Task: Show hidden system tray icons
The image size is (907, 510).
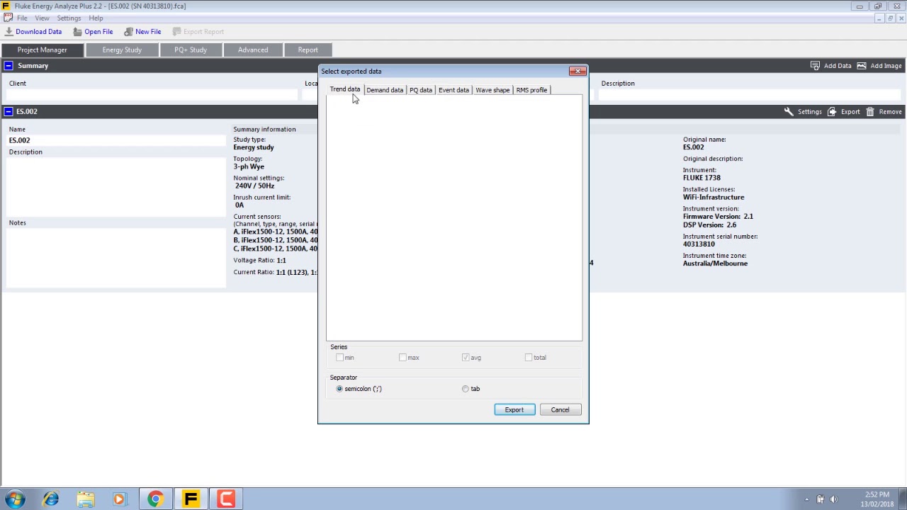Action: coord(806,499)
